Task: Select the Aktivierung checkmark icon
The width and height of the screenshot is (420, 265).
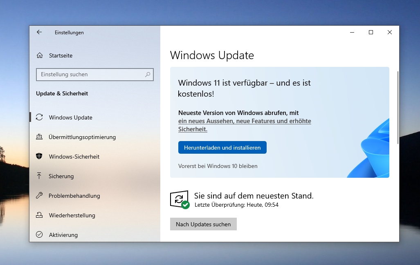Action: click(39, 234)
